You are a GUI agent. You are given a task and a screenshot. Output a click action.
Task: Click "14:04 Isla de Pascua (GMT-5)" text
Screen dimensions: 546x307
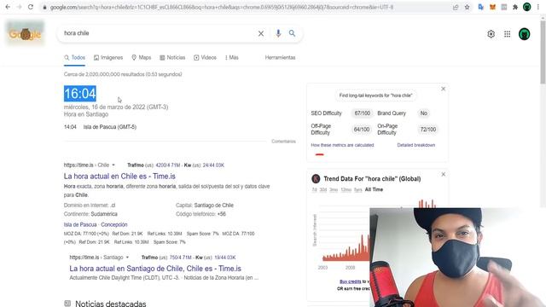(x=100, y=127)
